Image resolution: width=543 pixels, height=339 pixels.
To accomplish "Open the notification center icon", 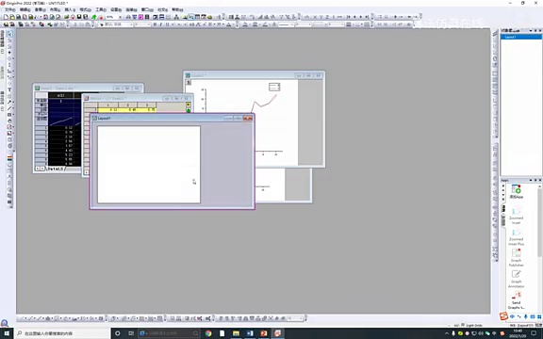I will click(x=534, y=333).
